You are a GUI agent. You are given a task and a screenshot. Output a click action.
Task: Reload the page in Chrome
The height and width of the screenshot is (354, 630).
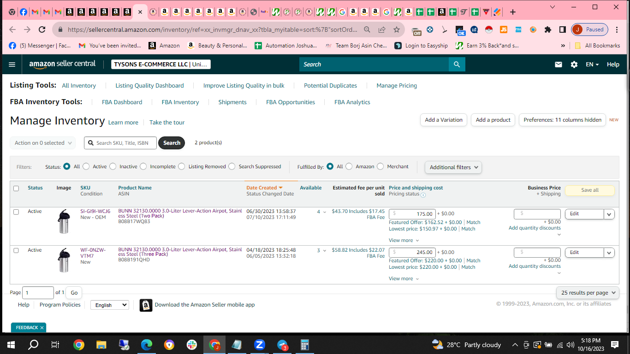tap(42, 29)
